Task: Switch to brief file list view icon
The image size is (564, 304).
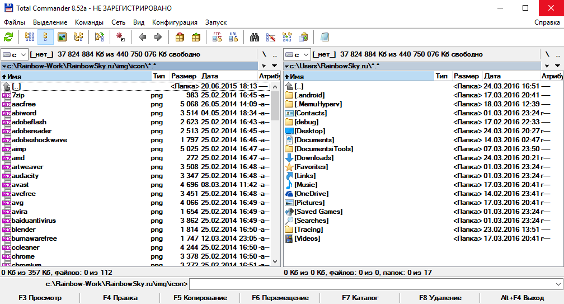Action: tap(30, 37)
